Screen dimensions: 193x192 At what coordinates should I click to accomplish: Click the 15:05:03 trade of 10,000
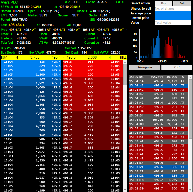159,77
